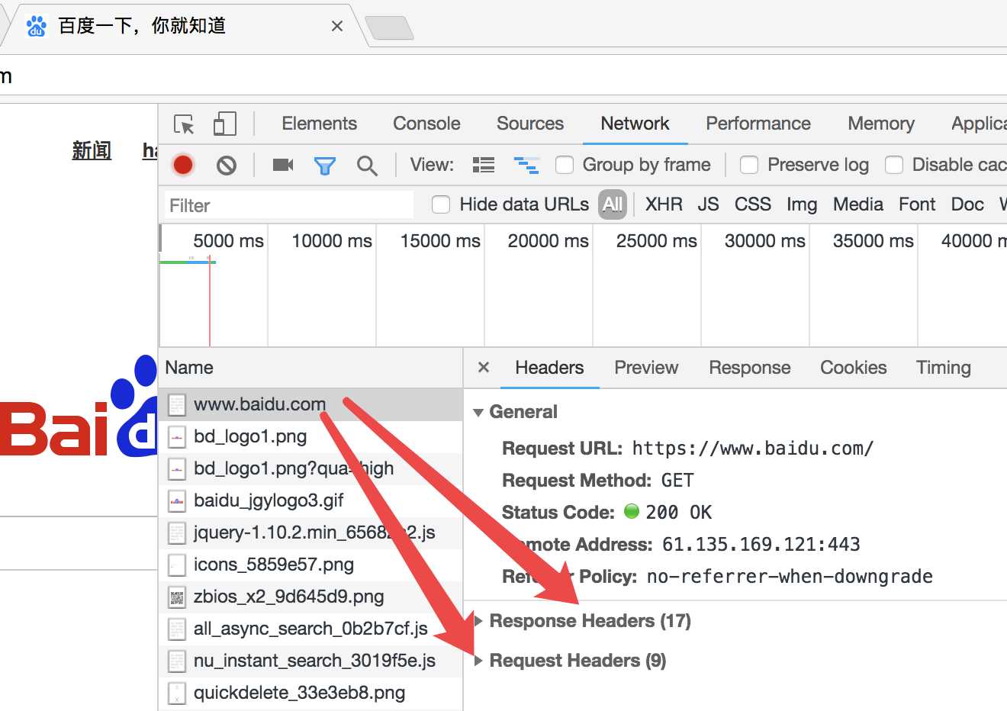Expand Response Headers (17) section
This screenshot has height=711, width=1007.
[478, 621]
